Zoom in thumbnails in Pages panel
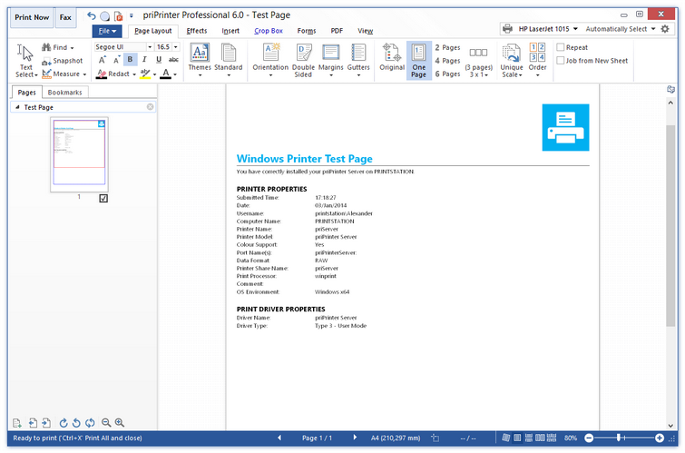This screenshot has height=453, width=685. click(x=119, y=423)
